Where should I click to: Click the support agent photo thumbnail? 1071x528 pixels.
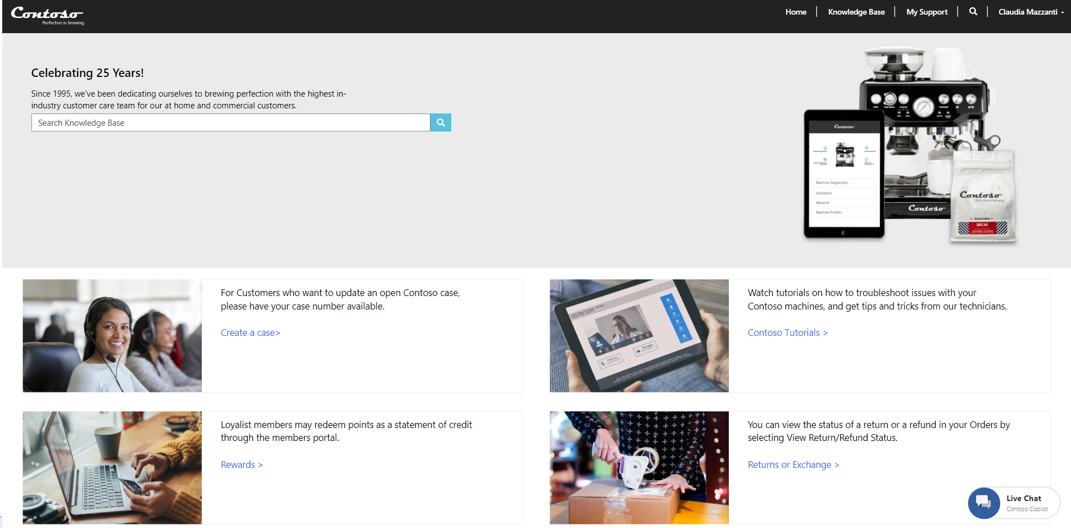point(112,335)
